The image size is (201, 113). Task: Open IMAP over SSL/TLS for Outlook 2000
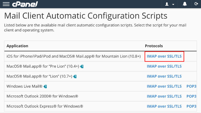click(164, 96)
